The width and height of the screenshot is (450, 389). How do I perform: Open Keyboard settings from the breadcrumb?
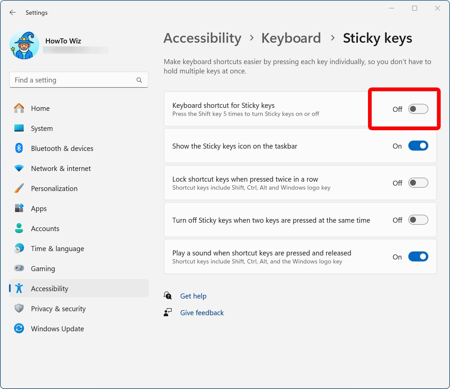coord(291,38)
